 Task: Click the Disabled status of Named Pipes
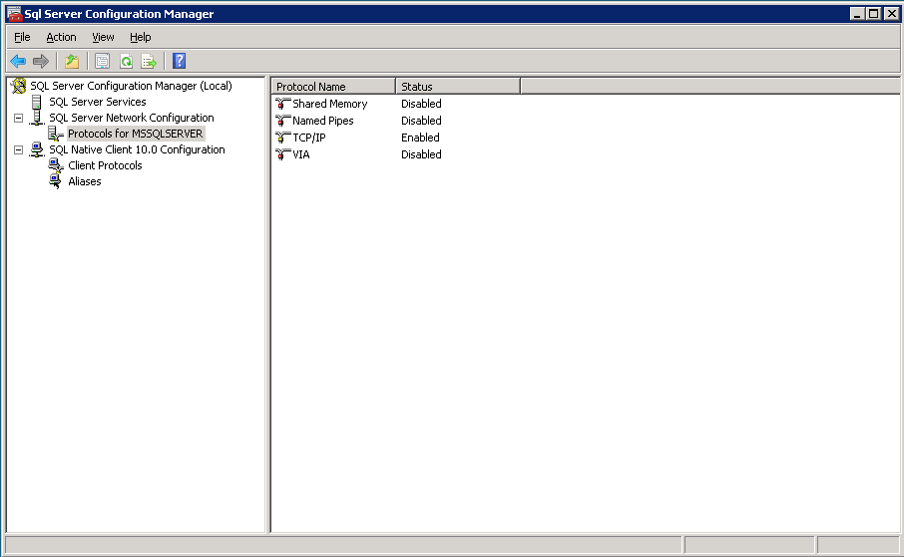[421, 121]
